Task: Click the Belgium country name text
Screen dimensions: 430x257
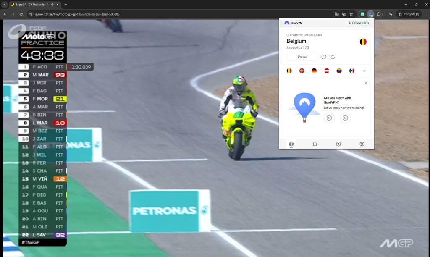Action: pos(296,41)
